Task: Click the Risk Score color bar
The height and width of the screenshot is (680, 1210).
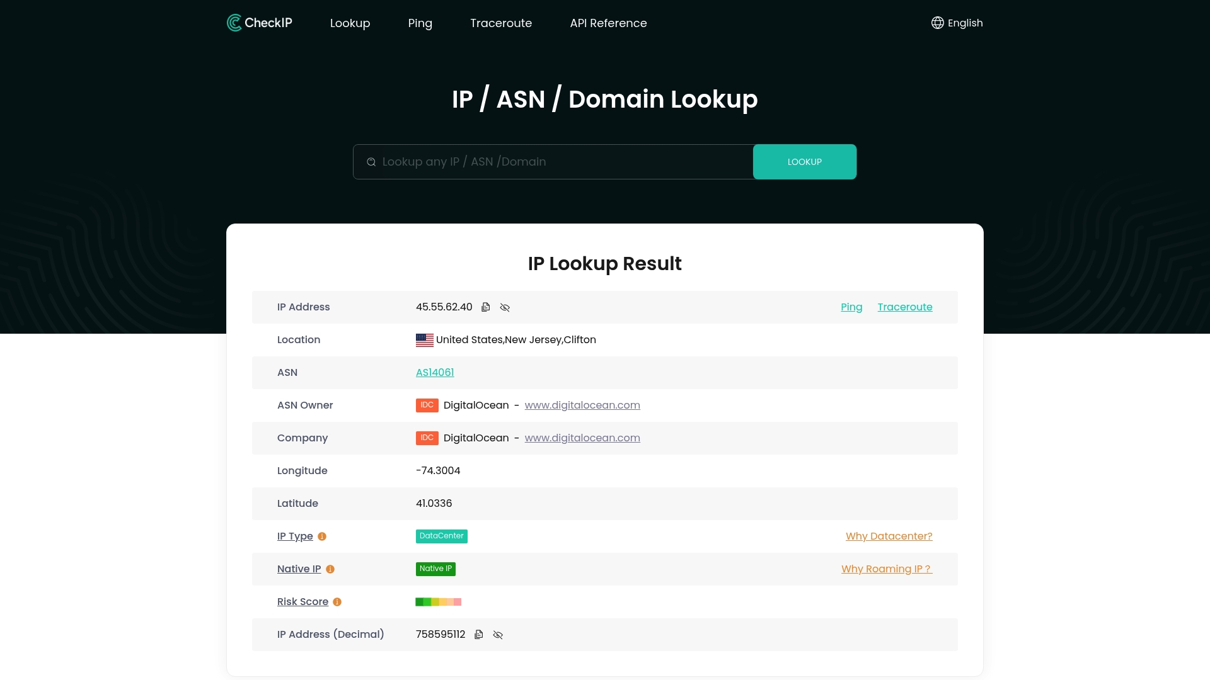Action: [438, 602]
